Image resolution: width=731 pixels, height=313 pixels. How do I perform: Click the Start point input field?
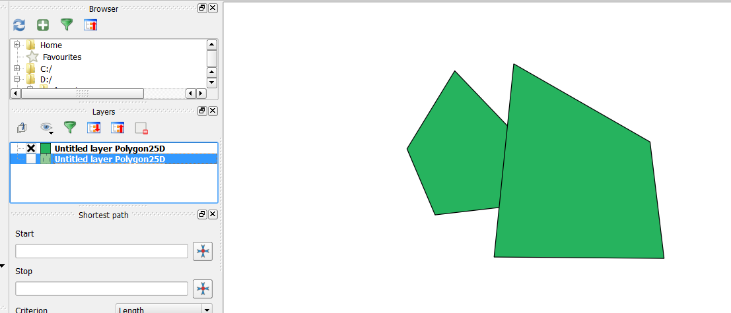pyautogui.click(x=102, y=251)
